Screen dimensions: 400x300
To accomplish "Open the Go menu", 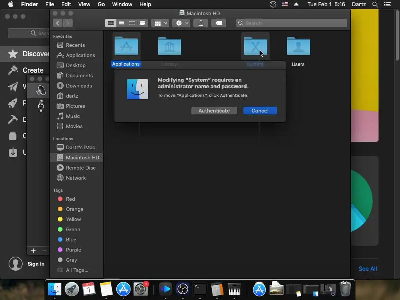I will click(x=101, y=4).
